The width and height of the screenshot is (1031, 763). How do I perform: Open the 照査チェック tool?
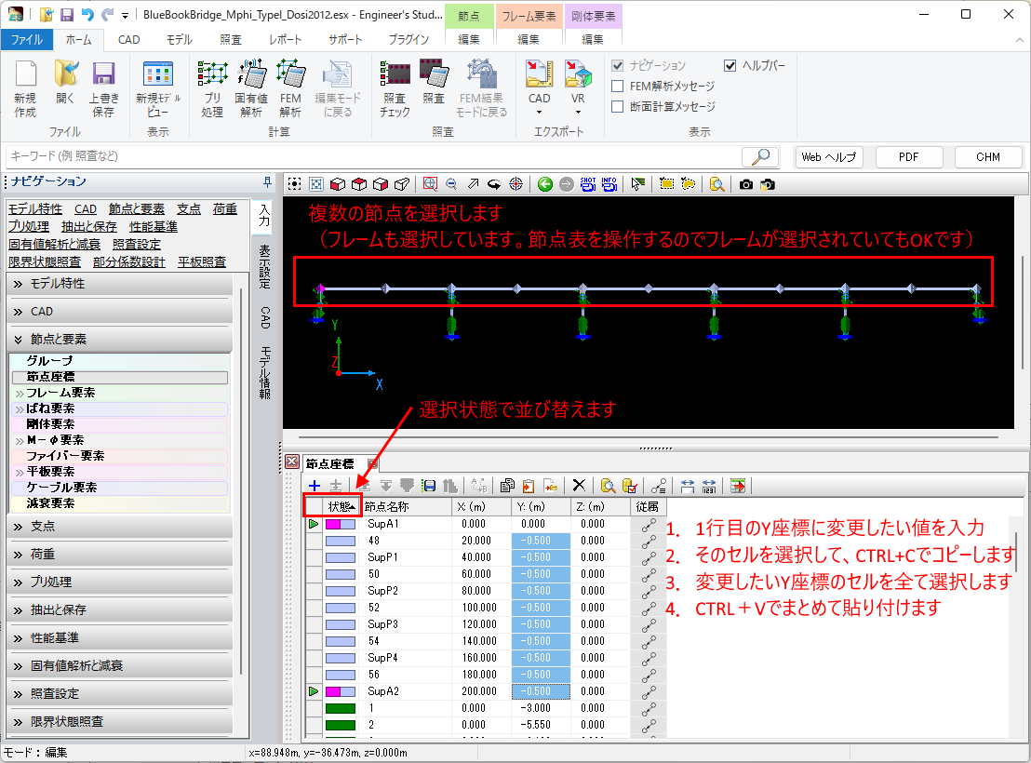tap(395, 88)
